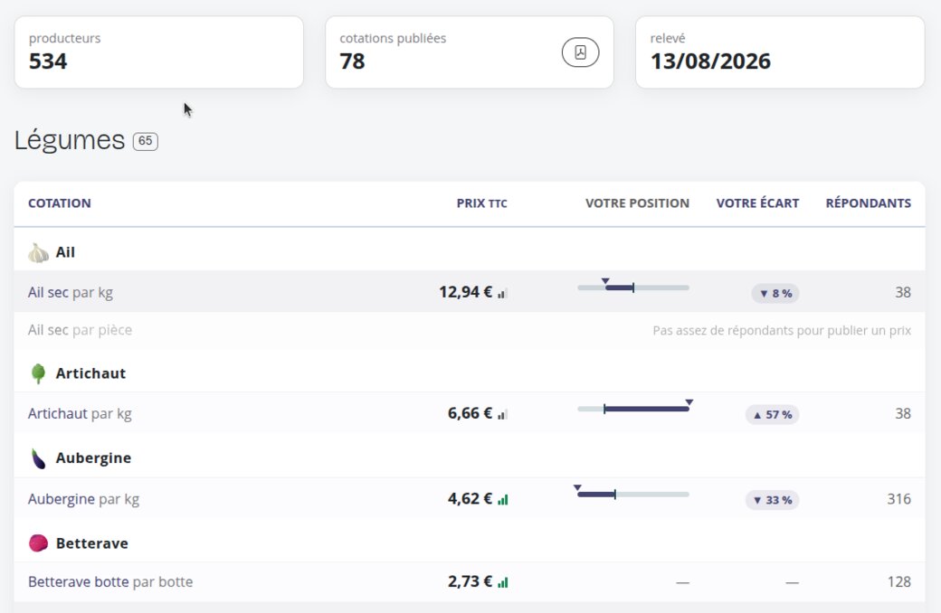
Task: Click the PRIX TTC column header
Action: [x=481, y=203]
